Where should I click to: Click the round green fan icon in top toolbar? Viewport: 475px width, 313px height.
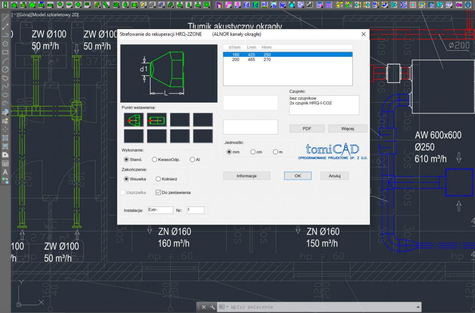(x=78, y=5)
